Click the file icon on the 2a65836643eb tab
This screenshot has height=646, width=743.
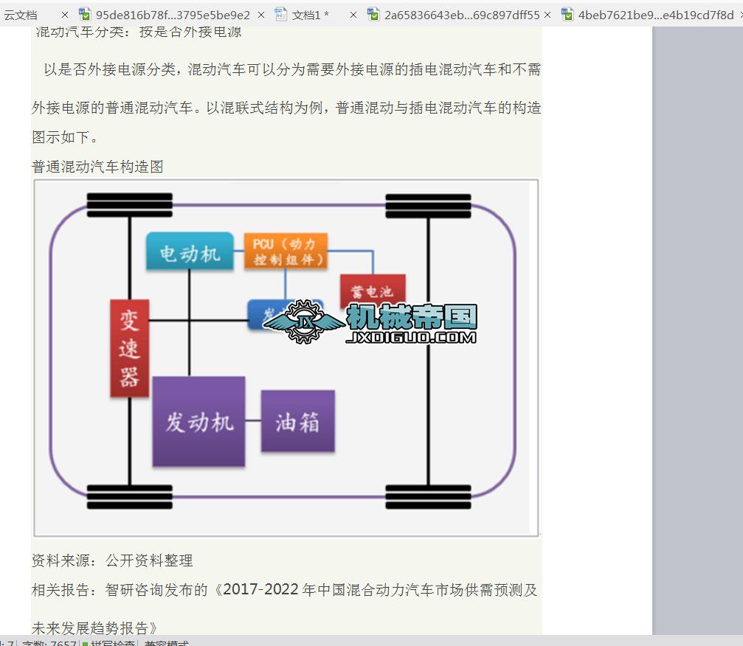click(373, 15)
